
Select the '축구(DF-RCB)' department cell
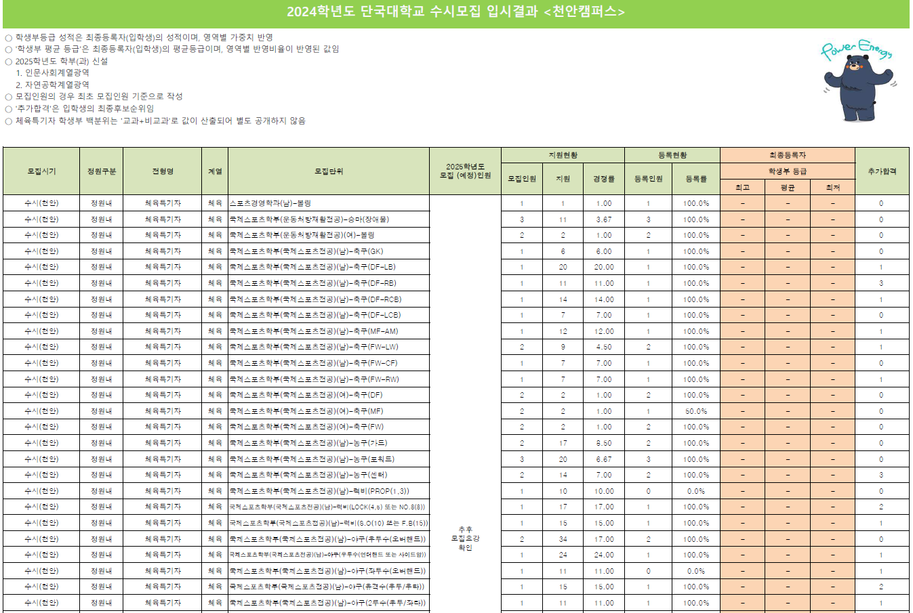click(329, 299)
